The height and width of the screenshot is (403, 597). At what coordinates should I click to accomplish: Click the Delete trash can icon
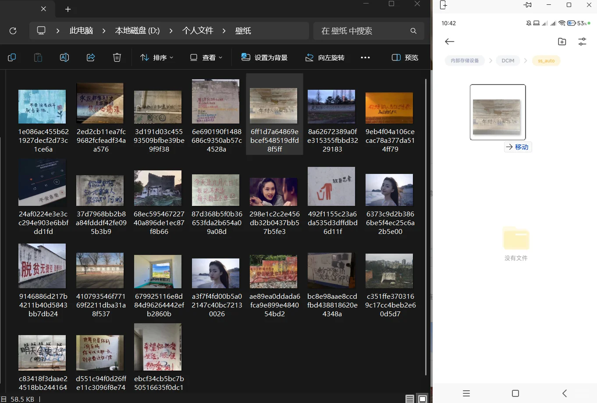[117, 57]
